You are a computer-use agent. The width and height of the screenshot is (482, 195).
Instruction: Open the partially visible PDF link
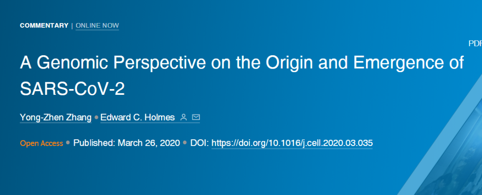click(475, 44)
